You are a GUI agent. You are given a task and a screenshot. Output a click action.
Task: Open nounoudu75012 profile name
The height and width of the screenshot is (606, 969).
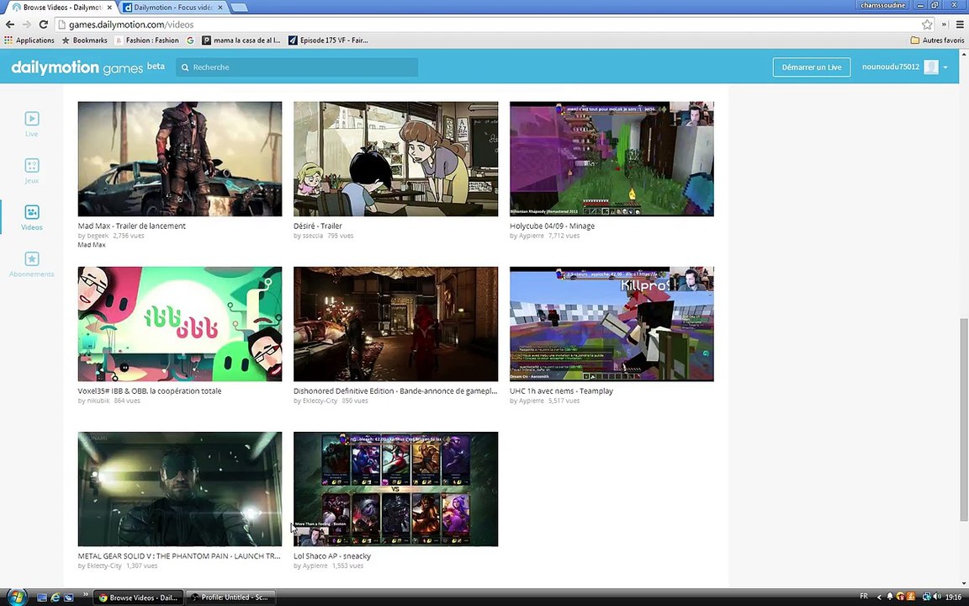point(890,66)
